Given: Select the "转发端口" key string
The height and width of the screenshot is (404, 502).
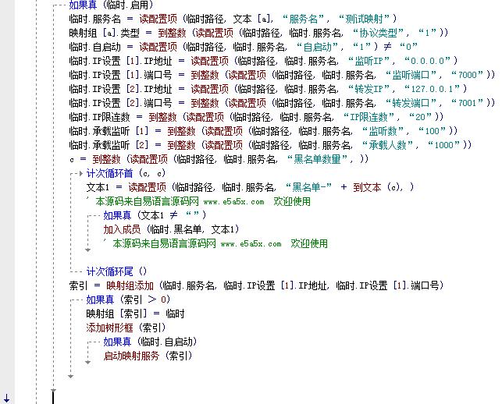Looking at the screenshot, I should tap(411, 103).
